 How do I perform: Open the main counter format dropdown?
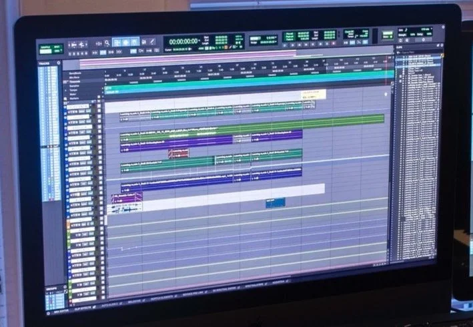pyautogui.click(x=199, y=41)
